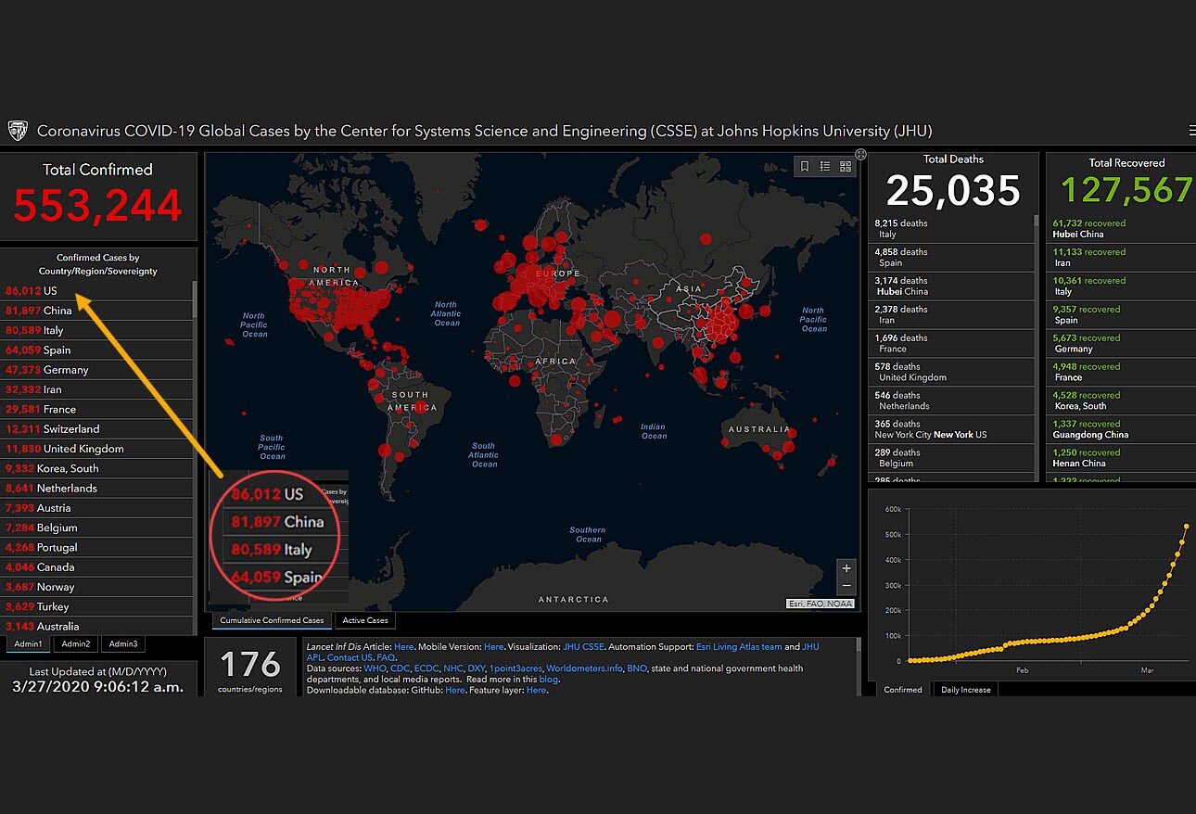Open the WHO data source link
1196x814 pixels.
pos(374,668)
